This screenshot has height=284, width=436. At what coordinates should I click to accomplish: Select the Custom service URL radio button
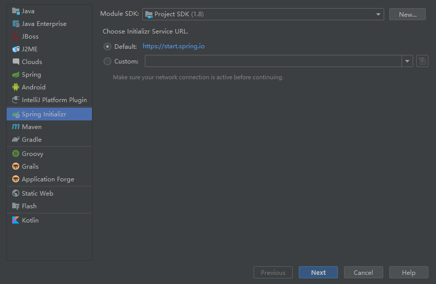(x=107, y=61)
